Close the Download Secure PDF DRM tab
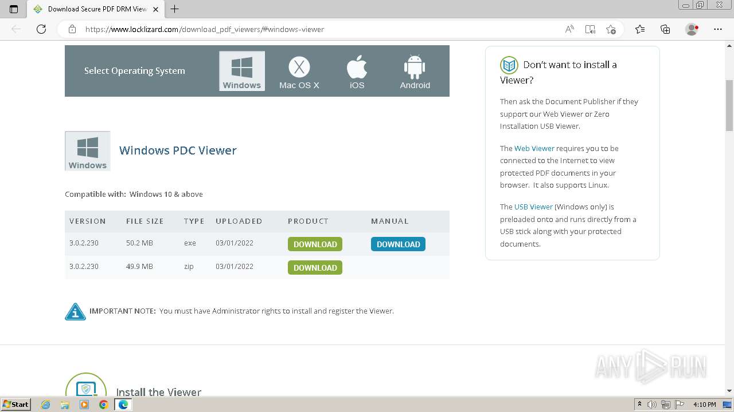The image size is (734, 412). pos(155,9)
